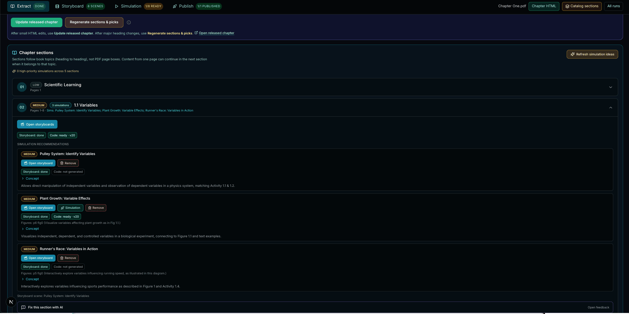Click the Chapter One.pdf filename
The image size is (629, 314).
click(x=512, y=6)
